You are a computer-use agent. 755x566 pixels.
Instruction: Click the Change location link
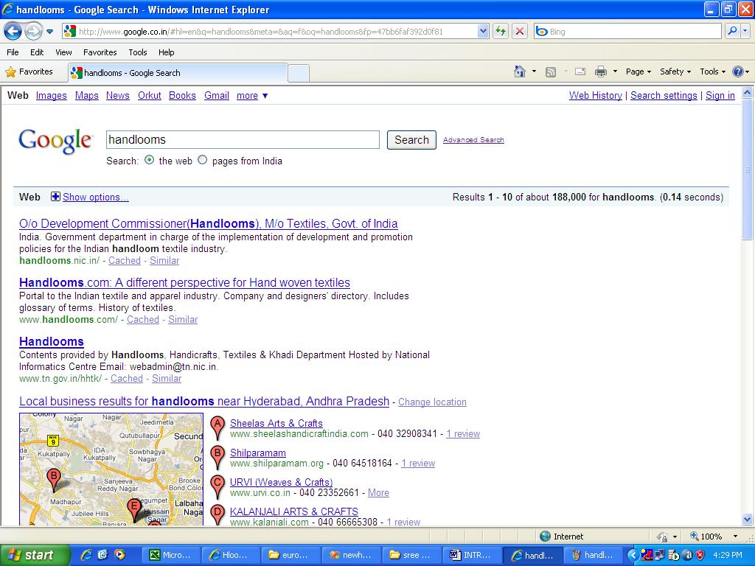(x=432, y=402)
